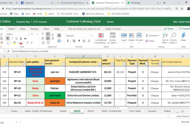Image resolution: width=190 pixels, height=126 pixels.
Task: Click the Increase decimal icon
Action: [x=84, y=41]
